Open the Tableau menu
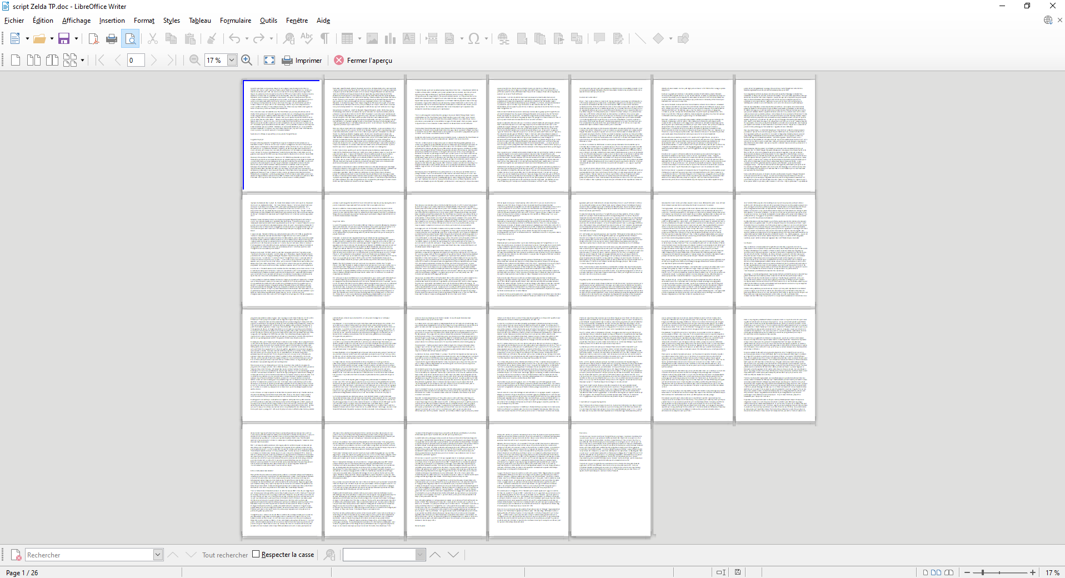The height and width of the screenshot is (578, 1065). pos(200,21)
